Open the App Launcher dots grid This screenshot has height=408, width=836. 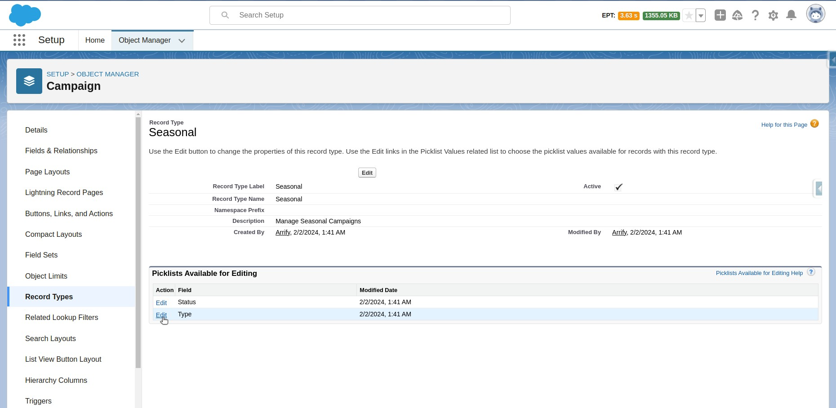click(x=19, y=40)
